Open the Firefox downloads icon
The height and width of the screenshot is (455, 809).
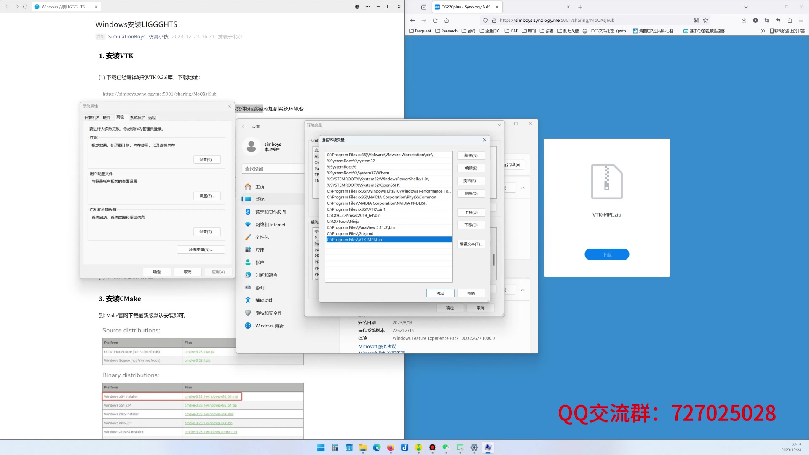pyautogui.click(x=744, y=20)
